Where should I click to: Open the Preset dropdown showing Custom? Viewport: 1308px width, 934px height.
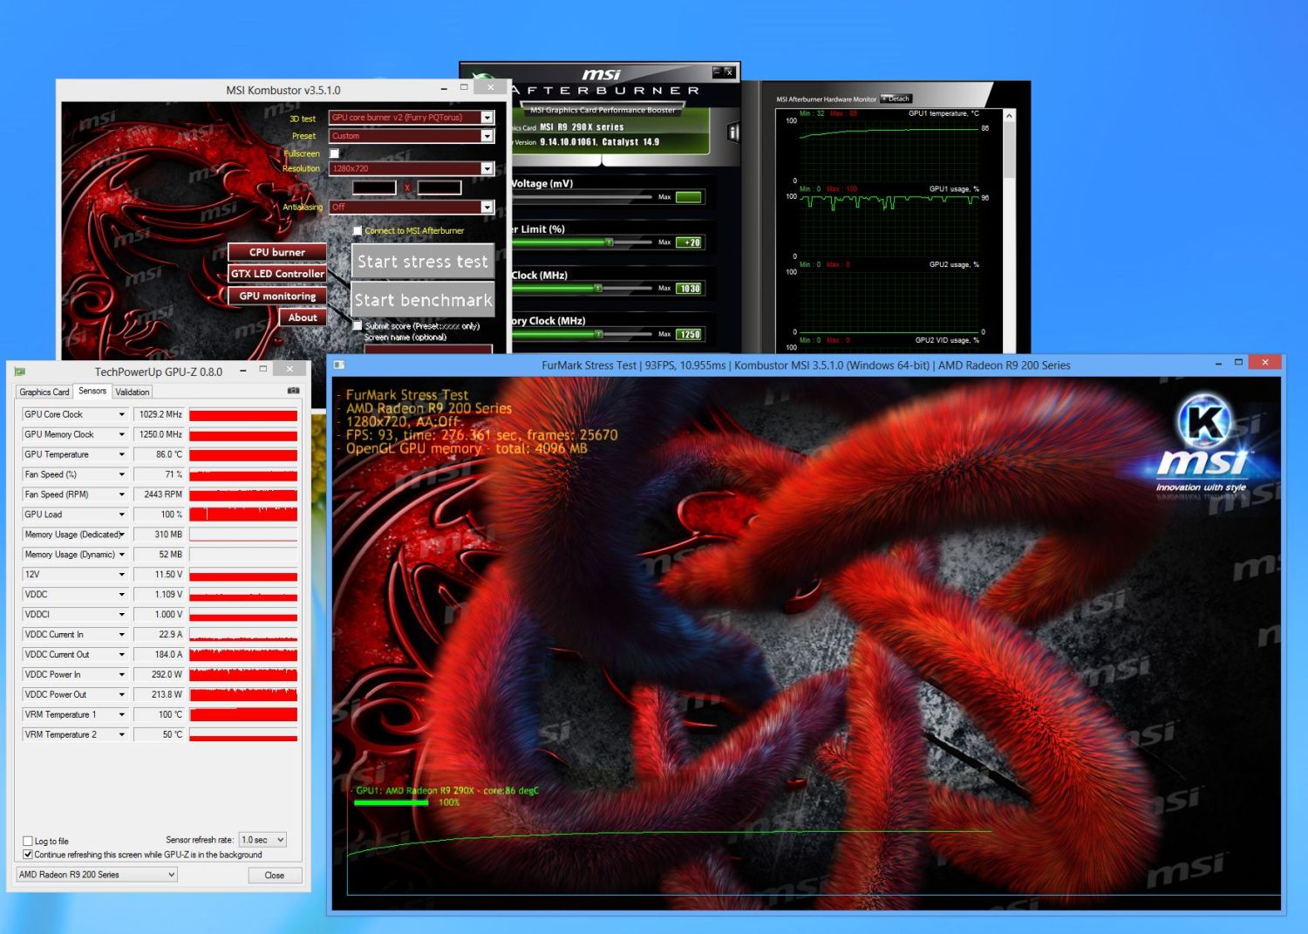487,136
